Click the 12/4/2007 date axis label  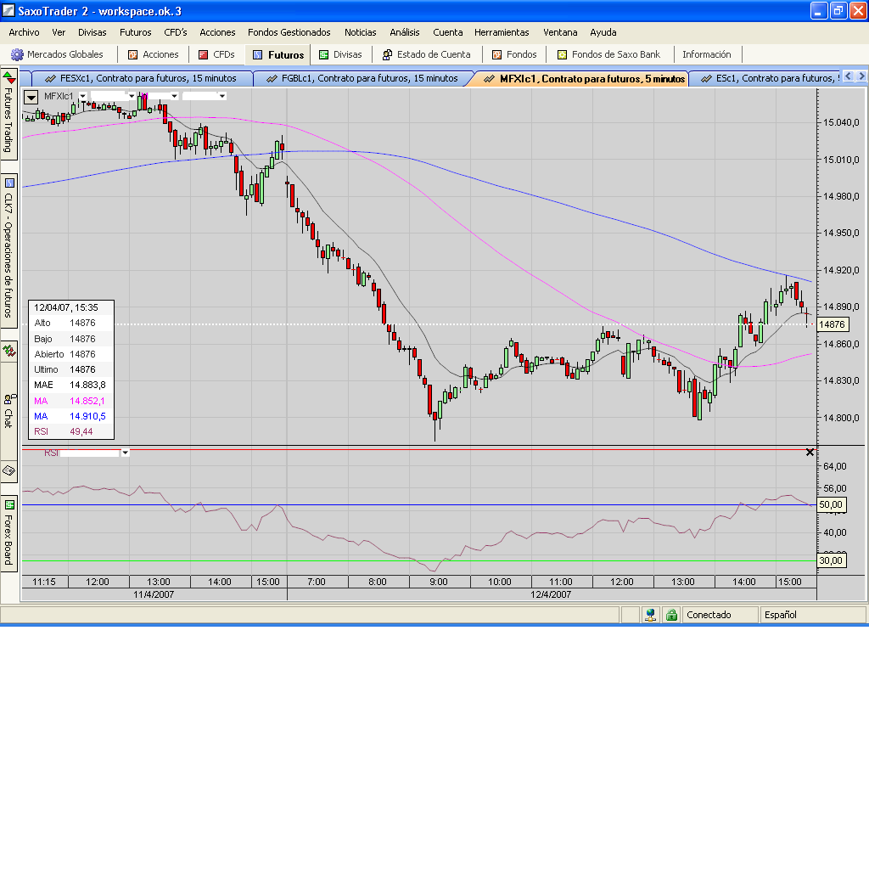tap(551, 594)
